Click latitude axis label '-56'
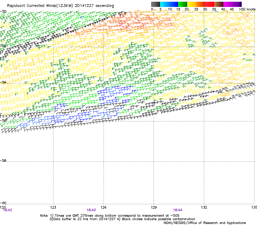Image resolution: width=257 pixels, height=225 pixels. pos(3,120)
